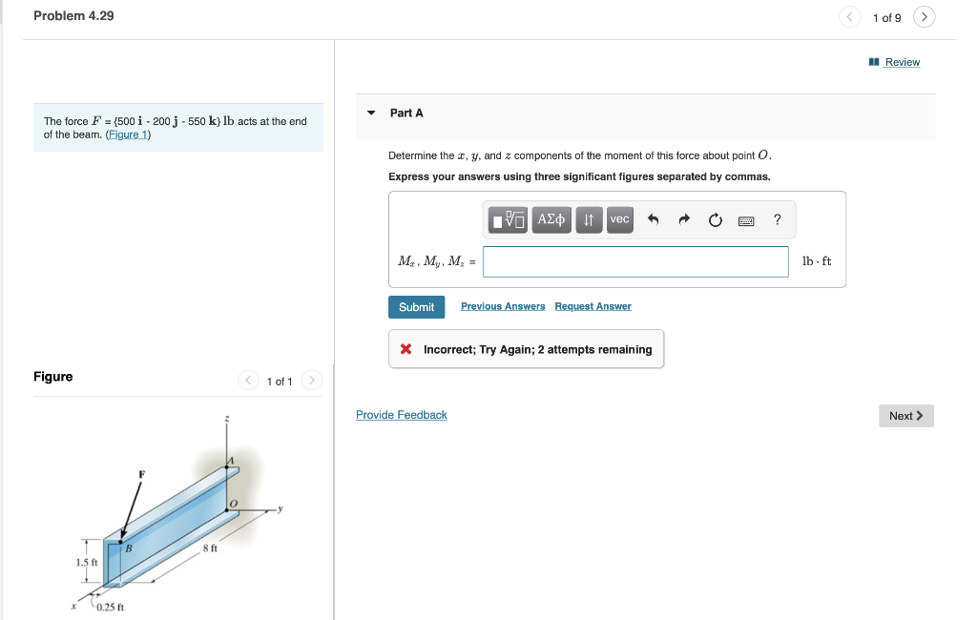This screenshot has width=977, height=620.
Task: Switch to Figure 1 via its link
Action: click(128, 134)
